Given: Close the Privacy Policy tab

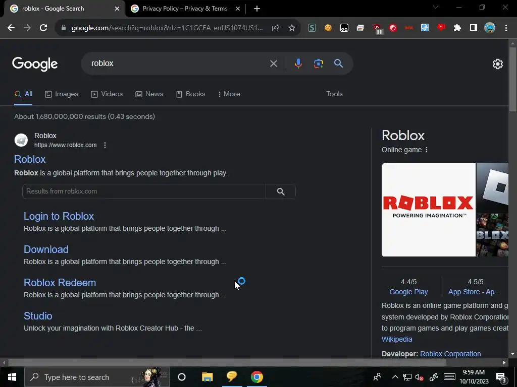Looking at the screenshot, I should click(238, 9).
